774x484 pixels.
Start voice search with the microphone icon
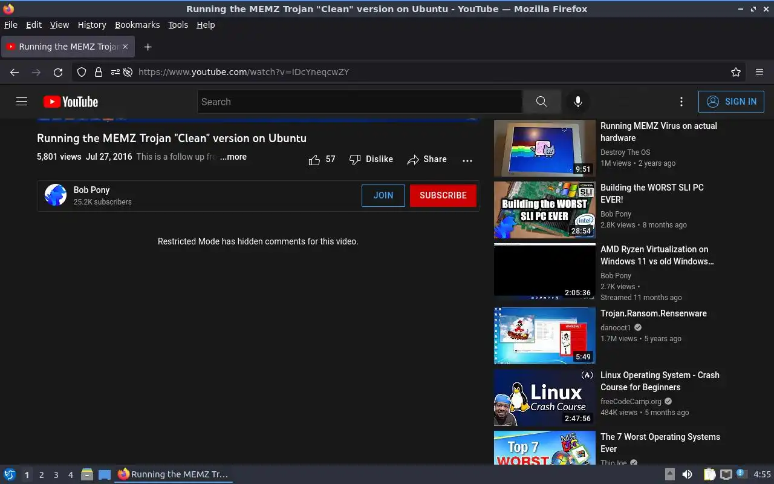click(578, 102)
